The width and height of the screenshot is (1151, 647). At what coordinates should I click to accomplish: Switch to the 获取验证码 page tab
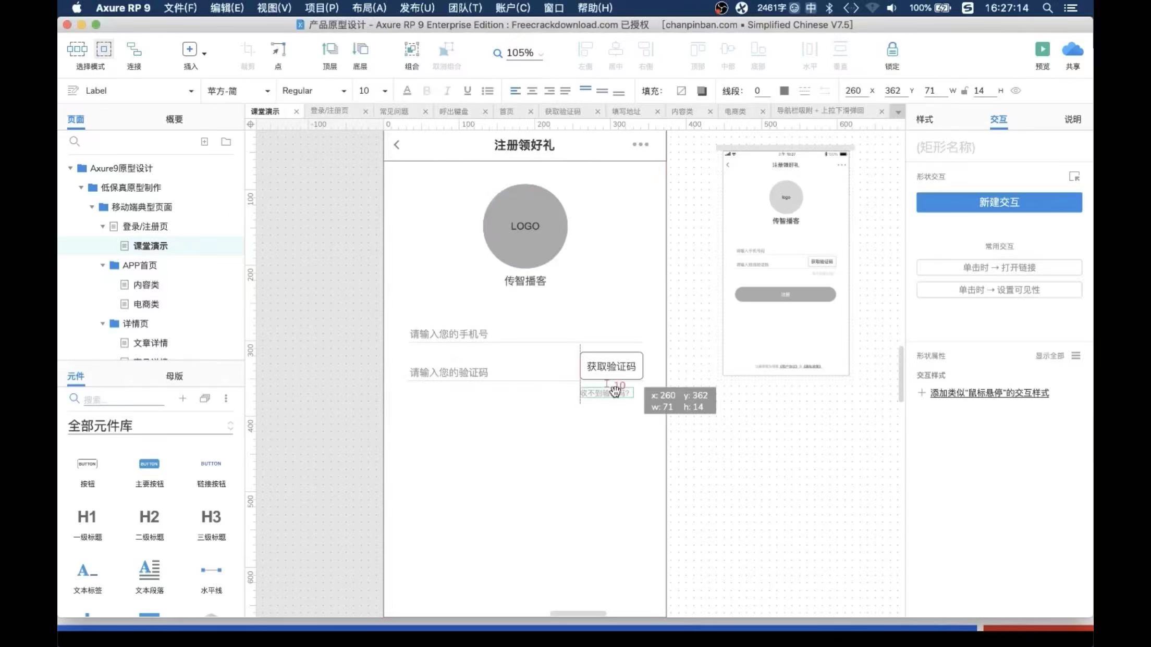pyautogui.click(x=562, y=111)
